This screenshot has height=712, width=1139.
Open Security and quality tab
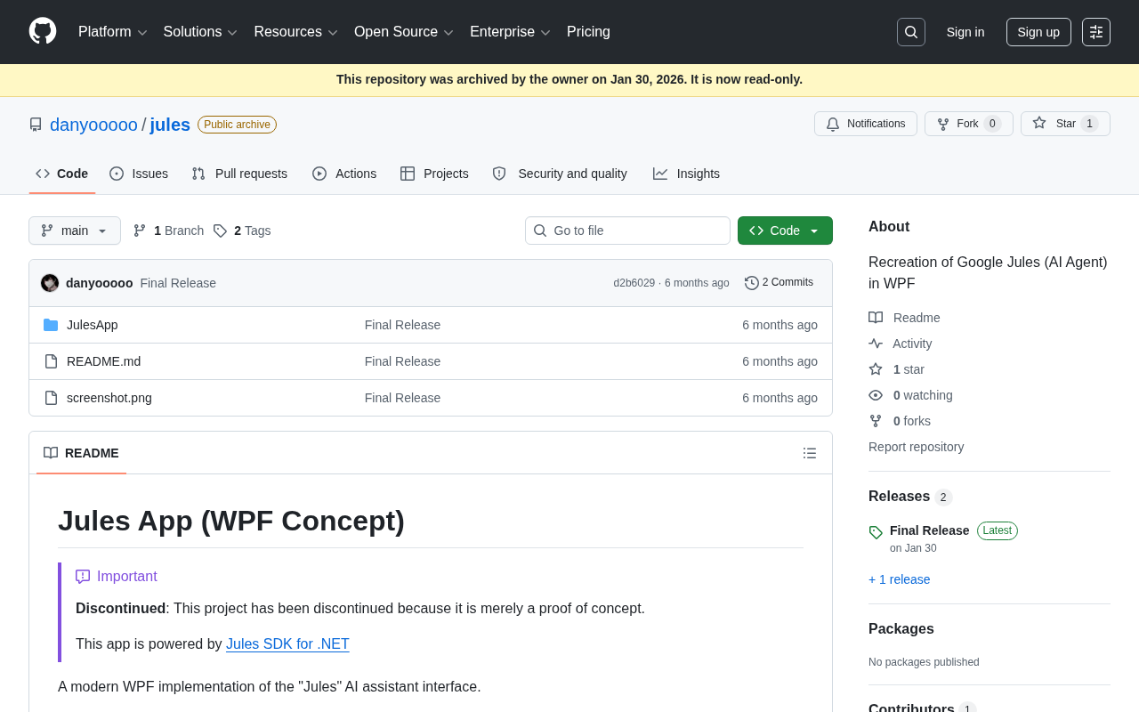[560, 174]
